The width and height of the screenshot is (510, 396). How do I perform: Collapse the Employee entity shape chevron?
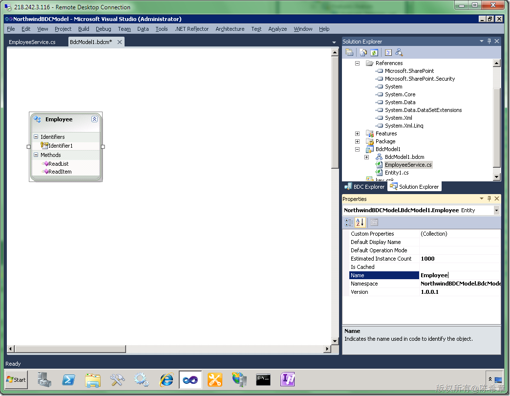pyautogui.click(x=94, y=119)
